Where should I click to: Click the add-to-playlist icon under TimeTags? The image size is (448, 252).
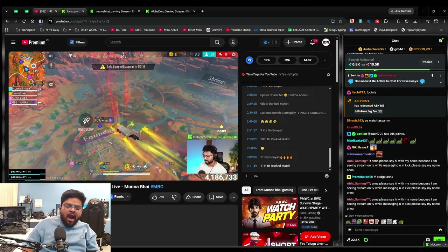click(256, 176)
